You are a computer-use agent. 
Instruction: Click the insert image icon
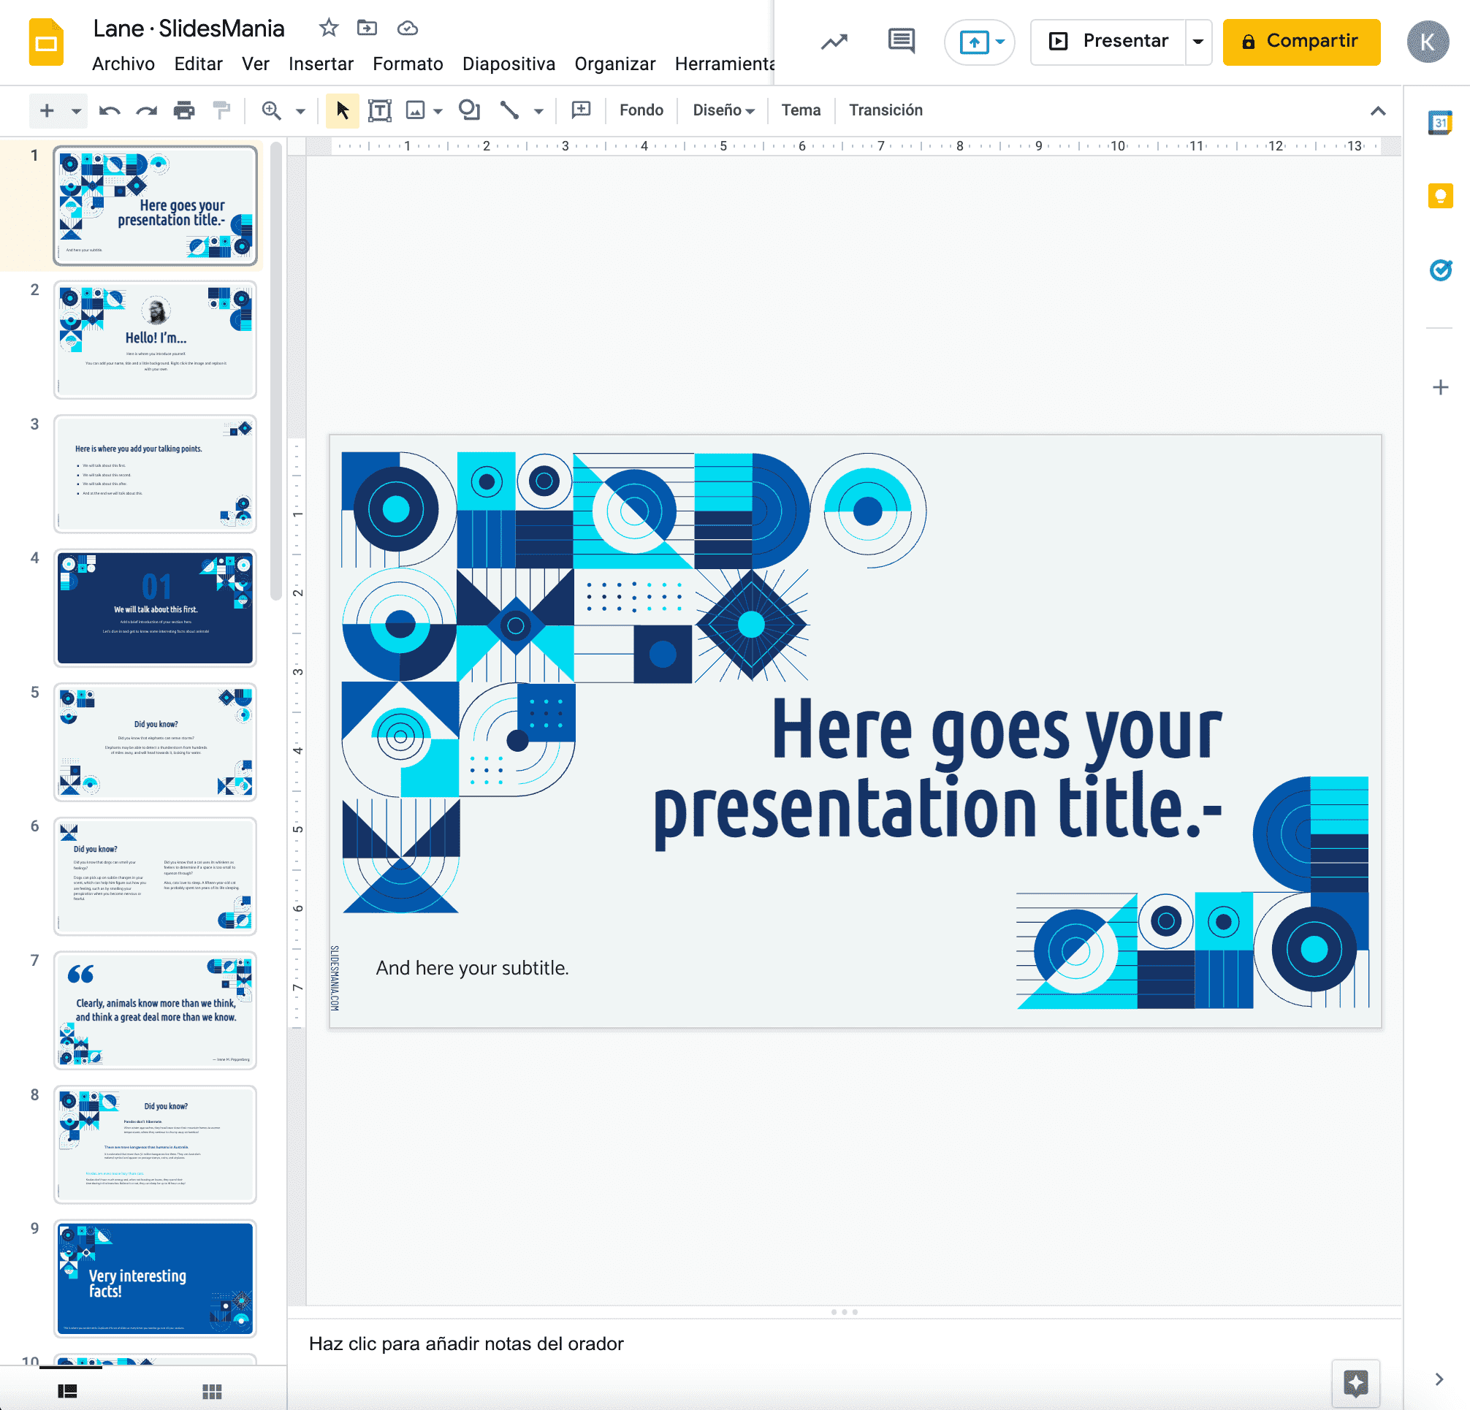pyautogui.click(x=418, y=110)
